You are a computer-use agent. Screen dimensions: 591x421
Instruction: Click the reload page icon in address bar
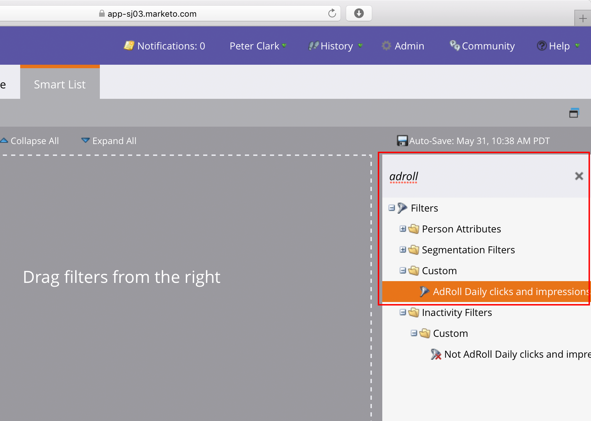pyautogui.click(x=332, y=13)
